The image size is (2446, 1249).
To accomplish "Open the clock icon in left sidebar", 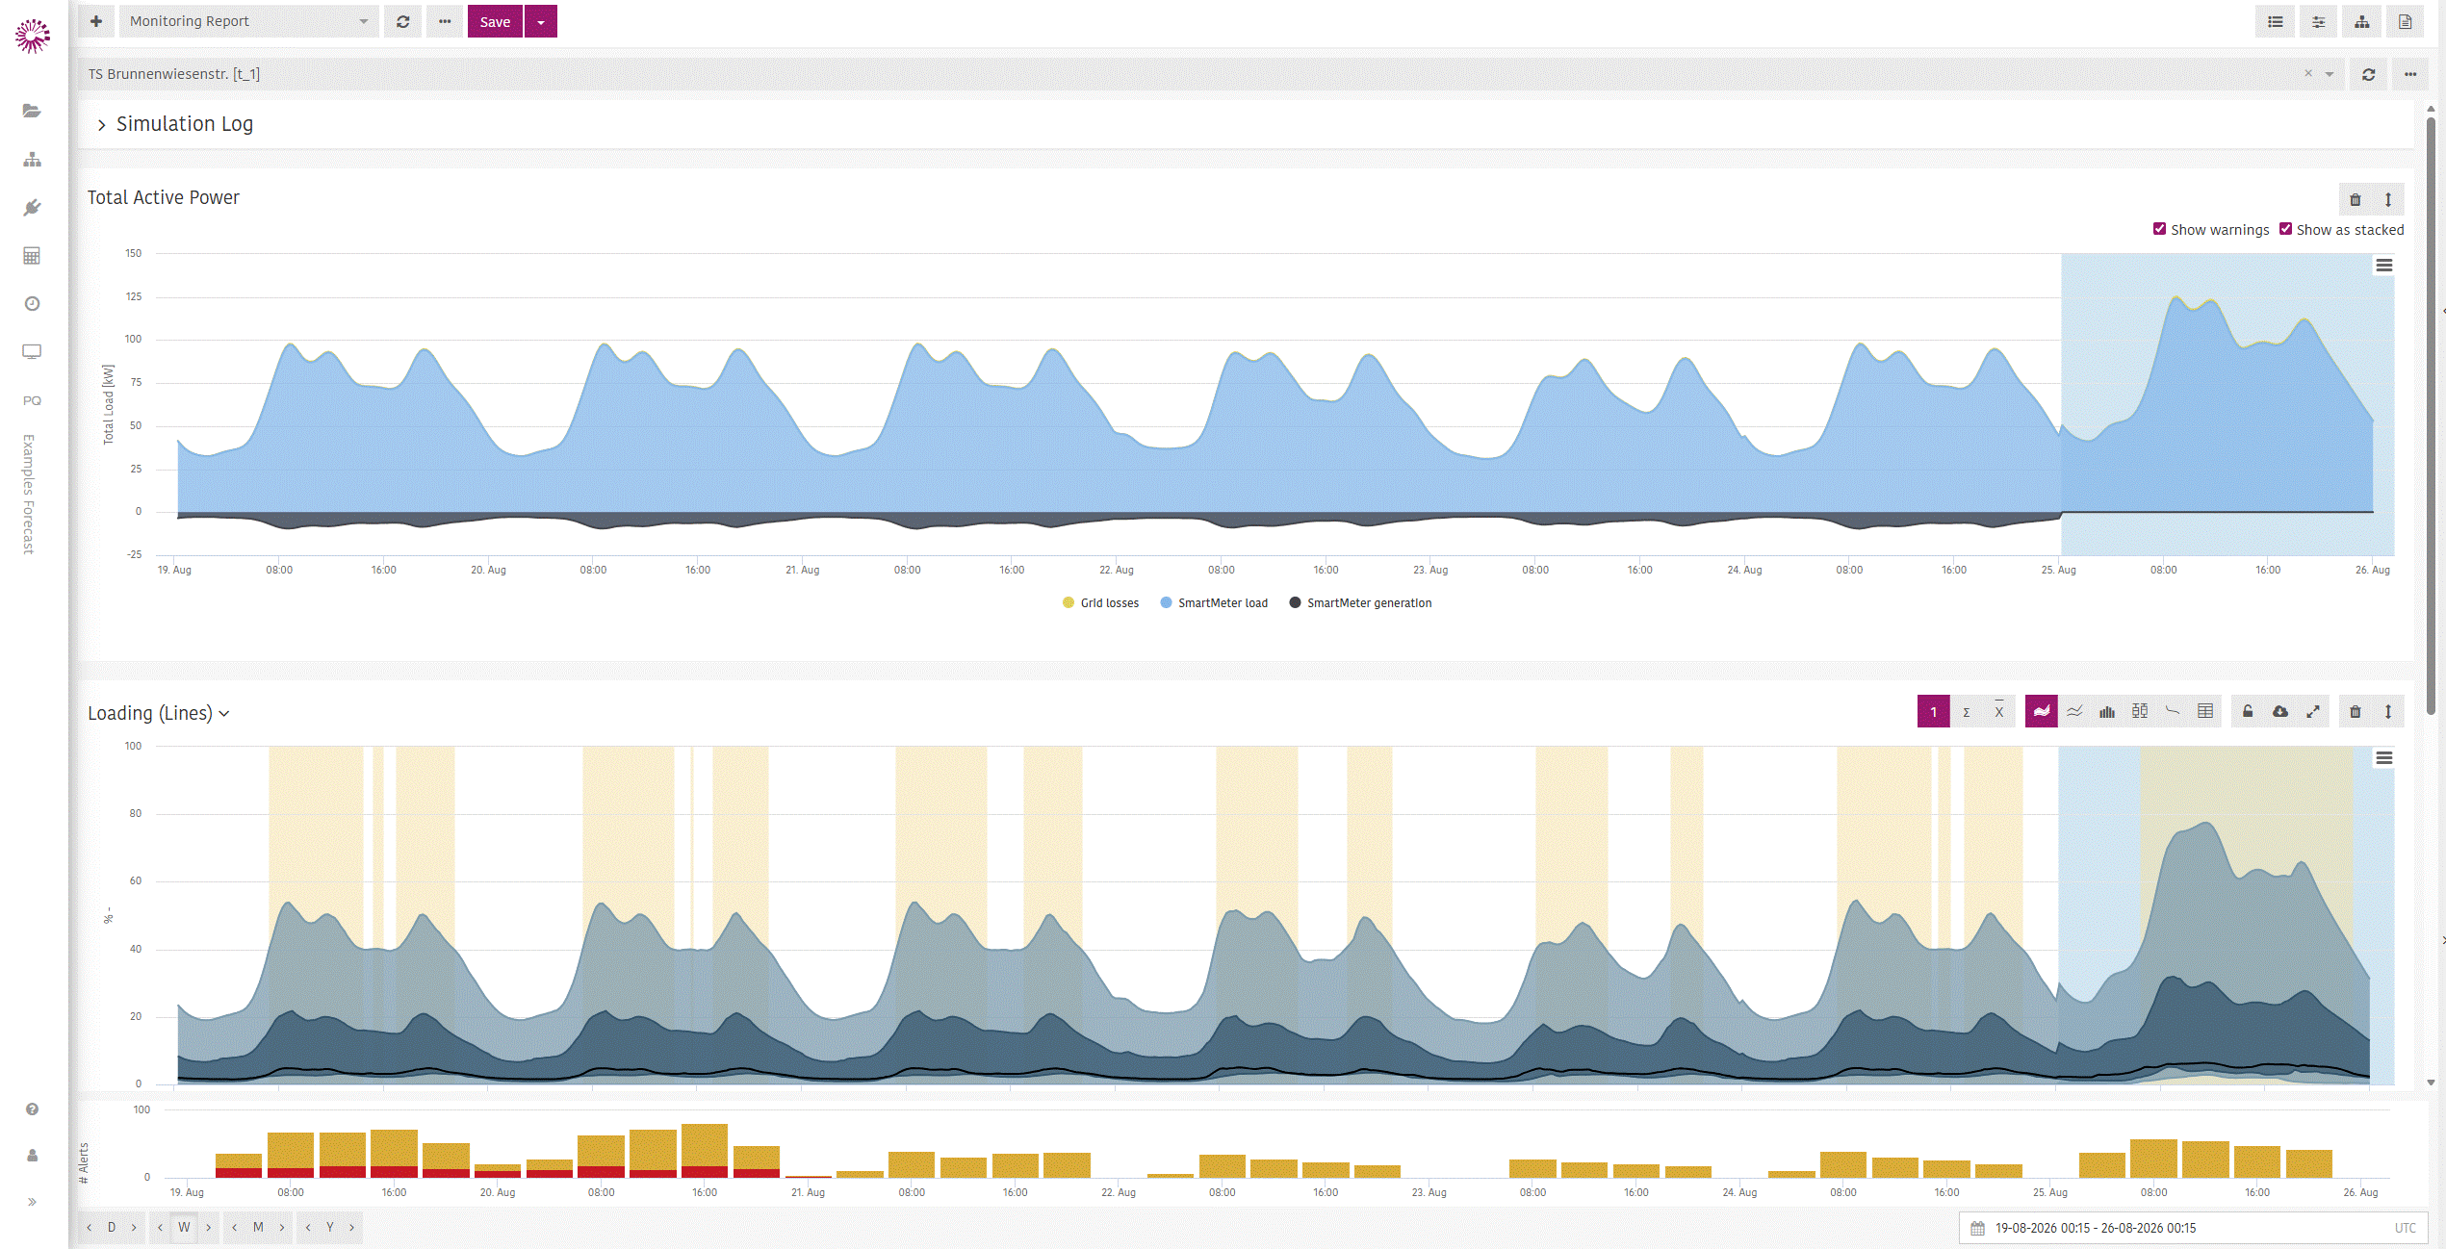I will tap(32, 303).
